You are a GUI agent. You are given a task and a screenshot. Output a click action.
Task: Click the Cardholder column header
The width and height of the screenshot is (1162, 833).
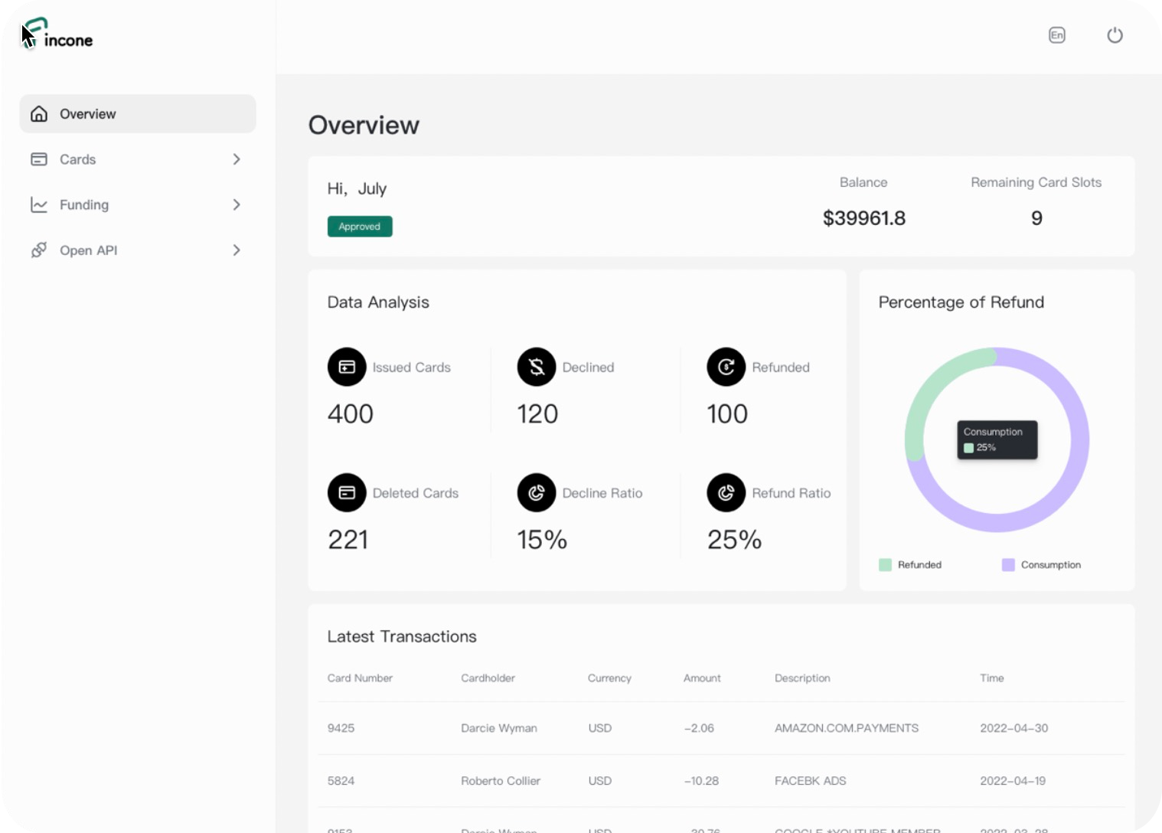click(488, 678)
